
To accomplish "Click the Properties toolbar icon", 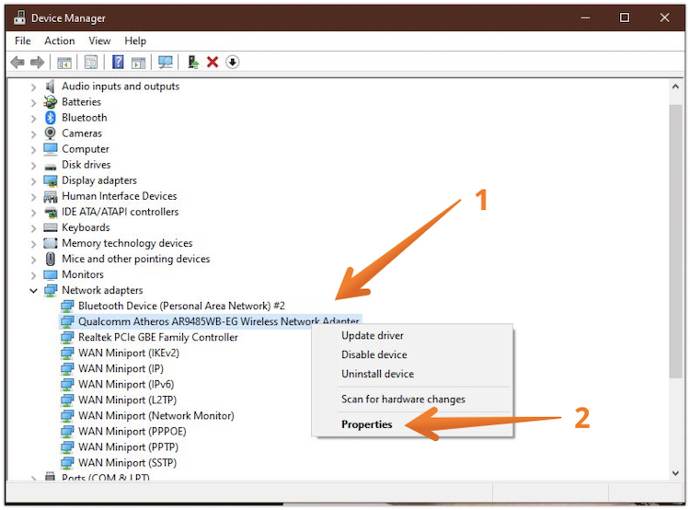I will pyautogui.click(x=91, y=63).
